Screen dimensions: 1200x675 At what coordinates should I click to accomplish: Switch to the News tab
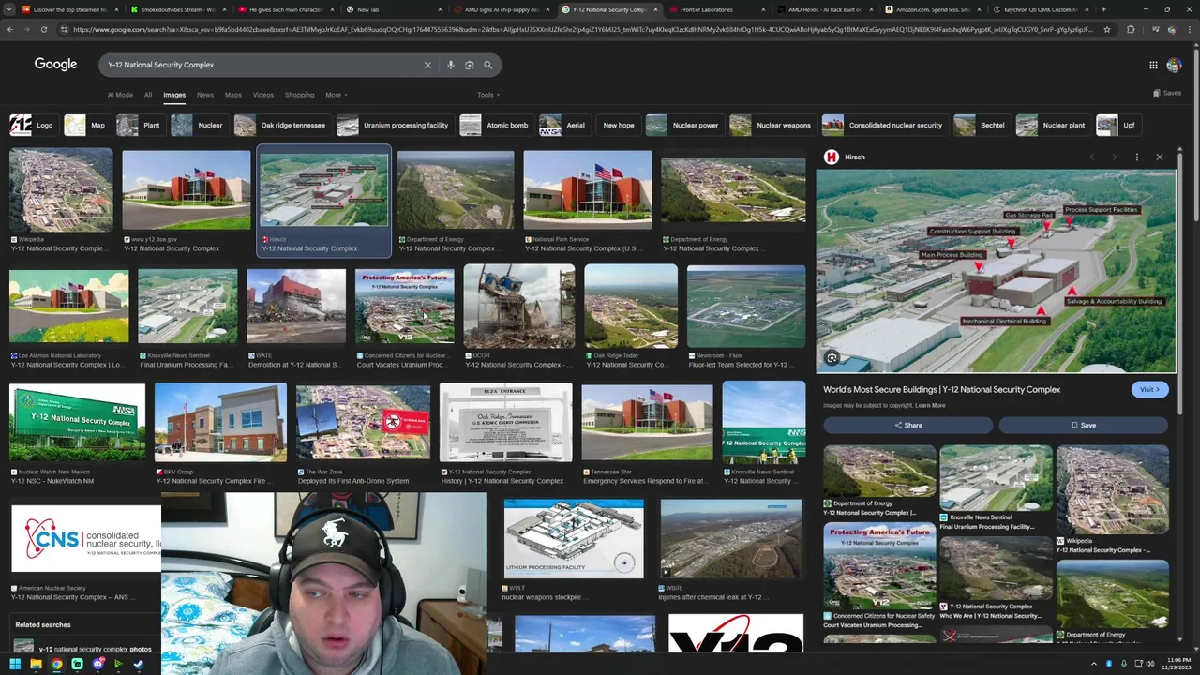[204, 95]
